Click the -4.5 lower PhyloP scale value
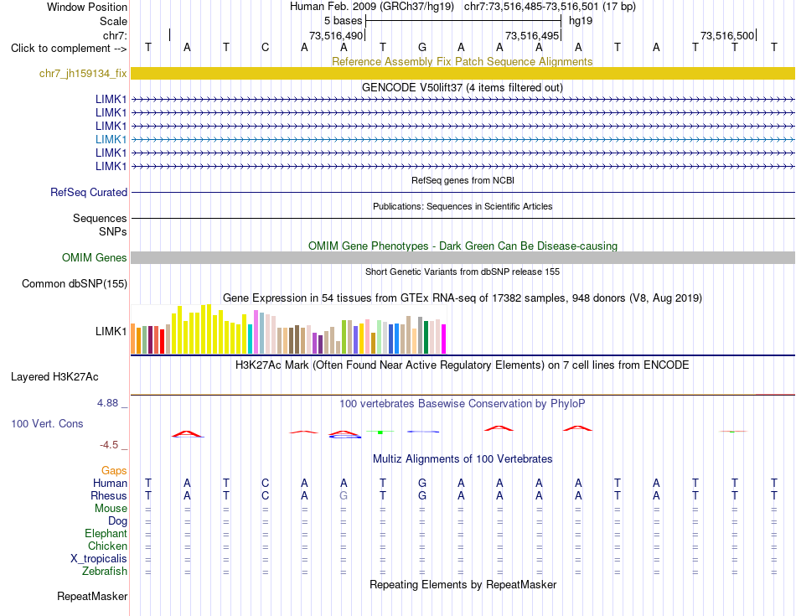Image resolution: width=796 pixels, height=616 pixels. click(109, 445)
